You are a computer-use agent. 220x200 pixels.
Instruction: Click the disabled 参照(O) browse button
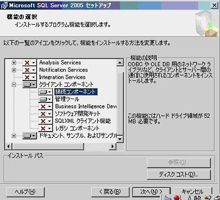pyautogui.click(x=179, y=163)
